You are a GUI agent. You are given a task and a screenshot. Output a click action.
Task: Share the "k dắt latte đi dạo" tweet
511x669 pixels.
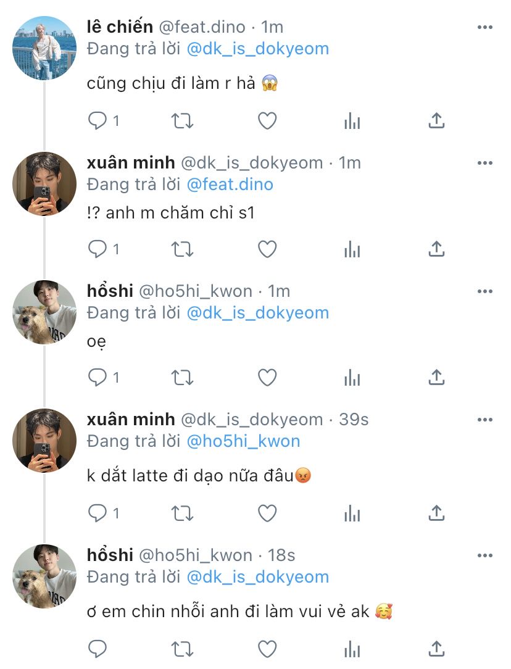[x=436, y=513]
